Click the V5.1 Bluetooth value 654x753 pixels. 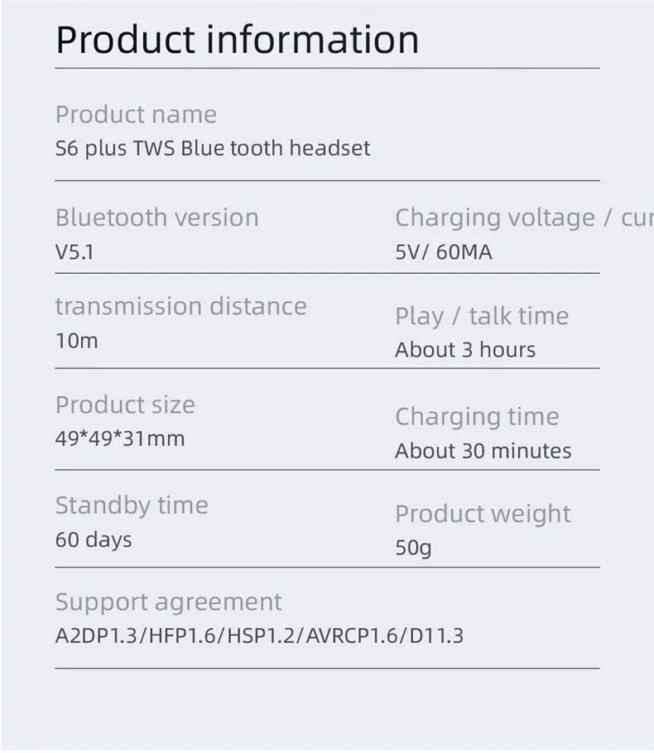[75, 252]
